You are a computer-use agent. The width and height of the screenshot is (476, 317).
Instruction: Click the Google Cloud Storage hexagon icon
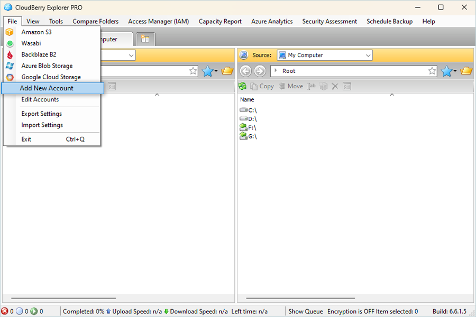10,77
